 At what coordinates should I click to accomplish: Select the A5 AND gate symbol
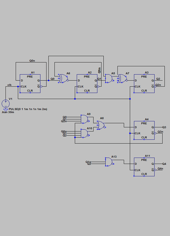[x=109, y=78]
